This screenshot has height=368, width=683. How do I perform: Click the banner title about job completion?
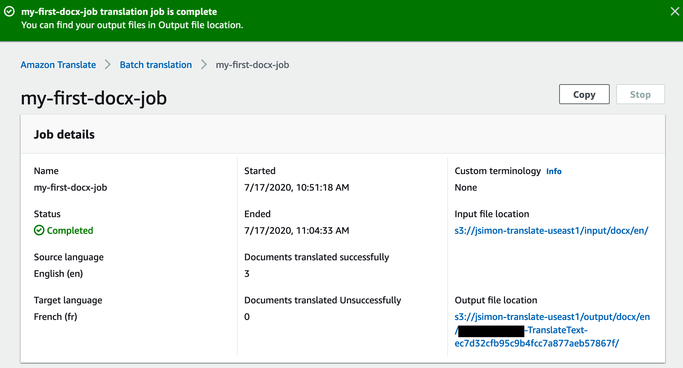(119, 12)
